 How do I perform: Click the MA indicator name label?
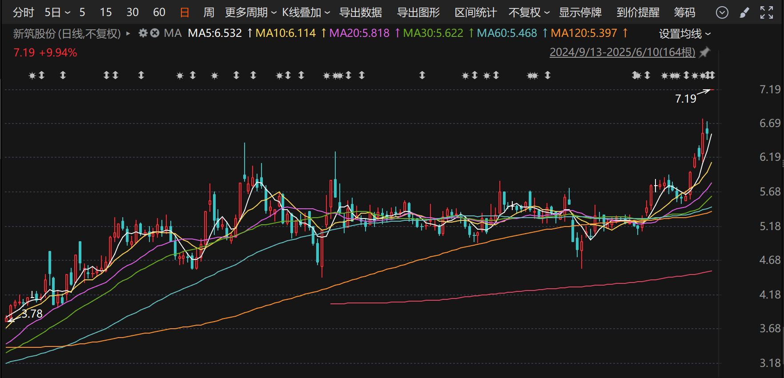173,33
